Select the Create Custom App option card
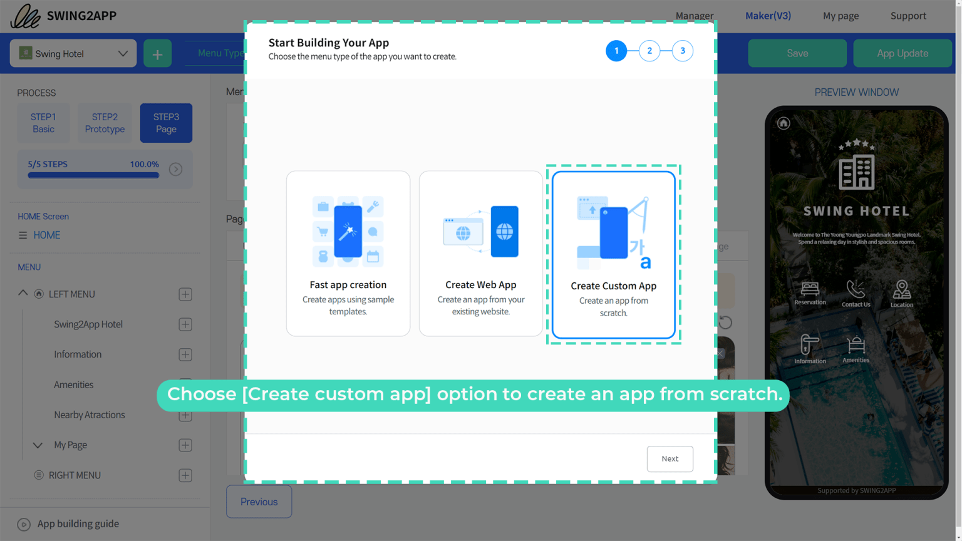The width and height of the screenshot is (962, 541). coord(613,253)
